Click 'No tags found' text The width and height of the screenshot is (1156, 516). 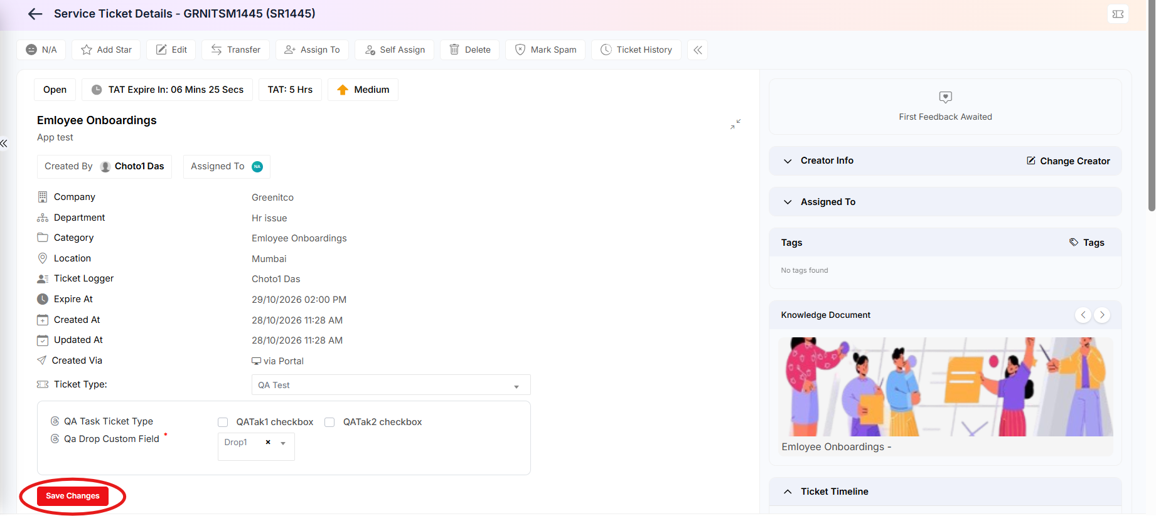pyautogui.click(x=805, y=270)
